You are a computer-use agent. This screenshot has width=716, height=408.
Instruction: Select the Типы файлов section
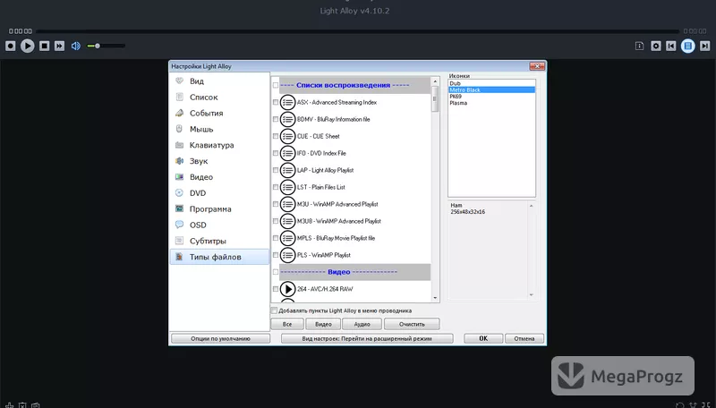click(x=219, y=257)
